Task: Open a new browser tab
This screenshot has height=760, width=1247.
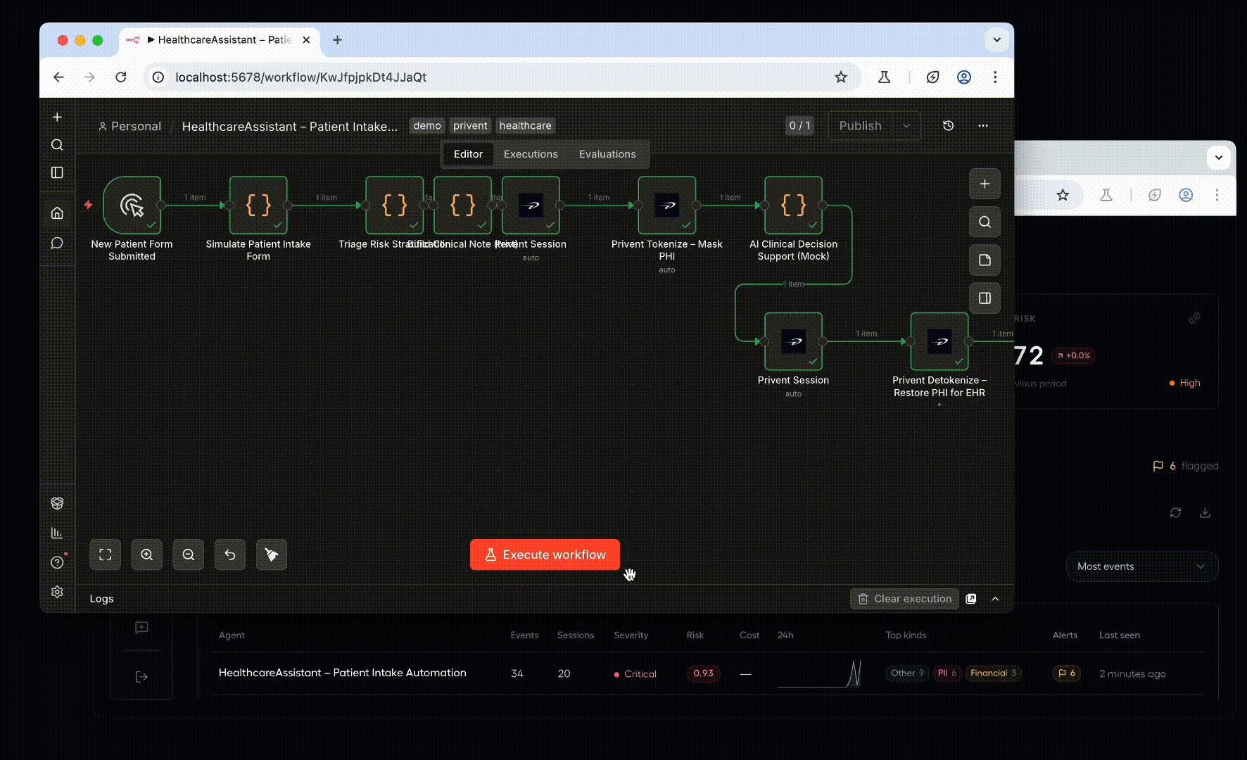Action: pos(338,40)
